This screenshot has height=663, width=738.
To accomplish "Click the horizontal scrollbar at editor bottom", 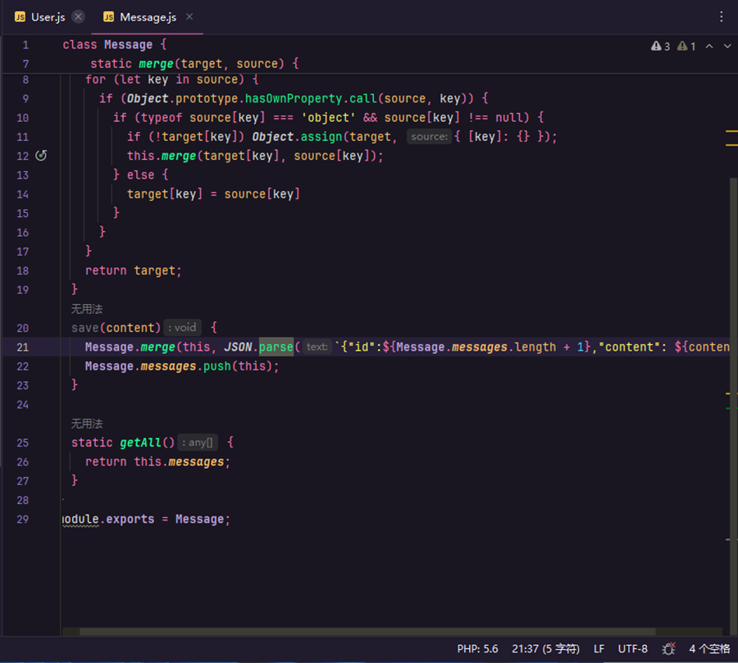I will (367, 632).
